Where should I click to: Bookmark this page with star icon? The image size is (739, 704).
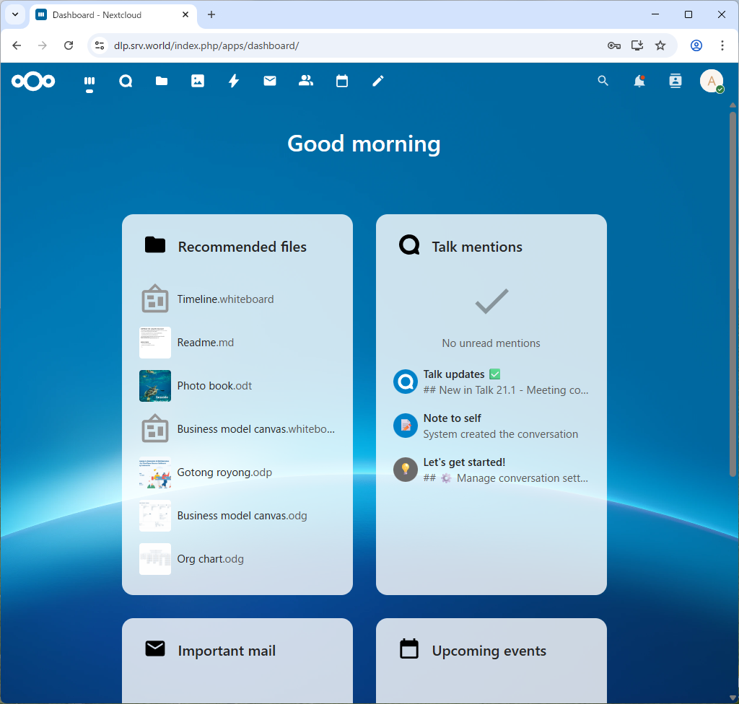point(660,45)
